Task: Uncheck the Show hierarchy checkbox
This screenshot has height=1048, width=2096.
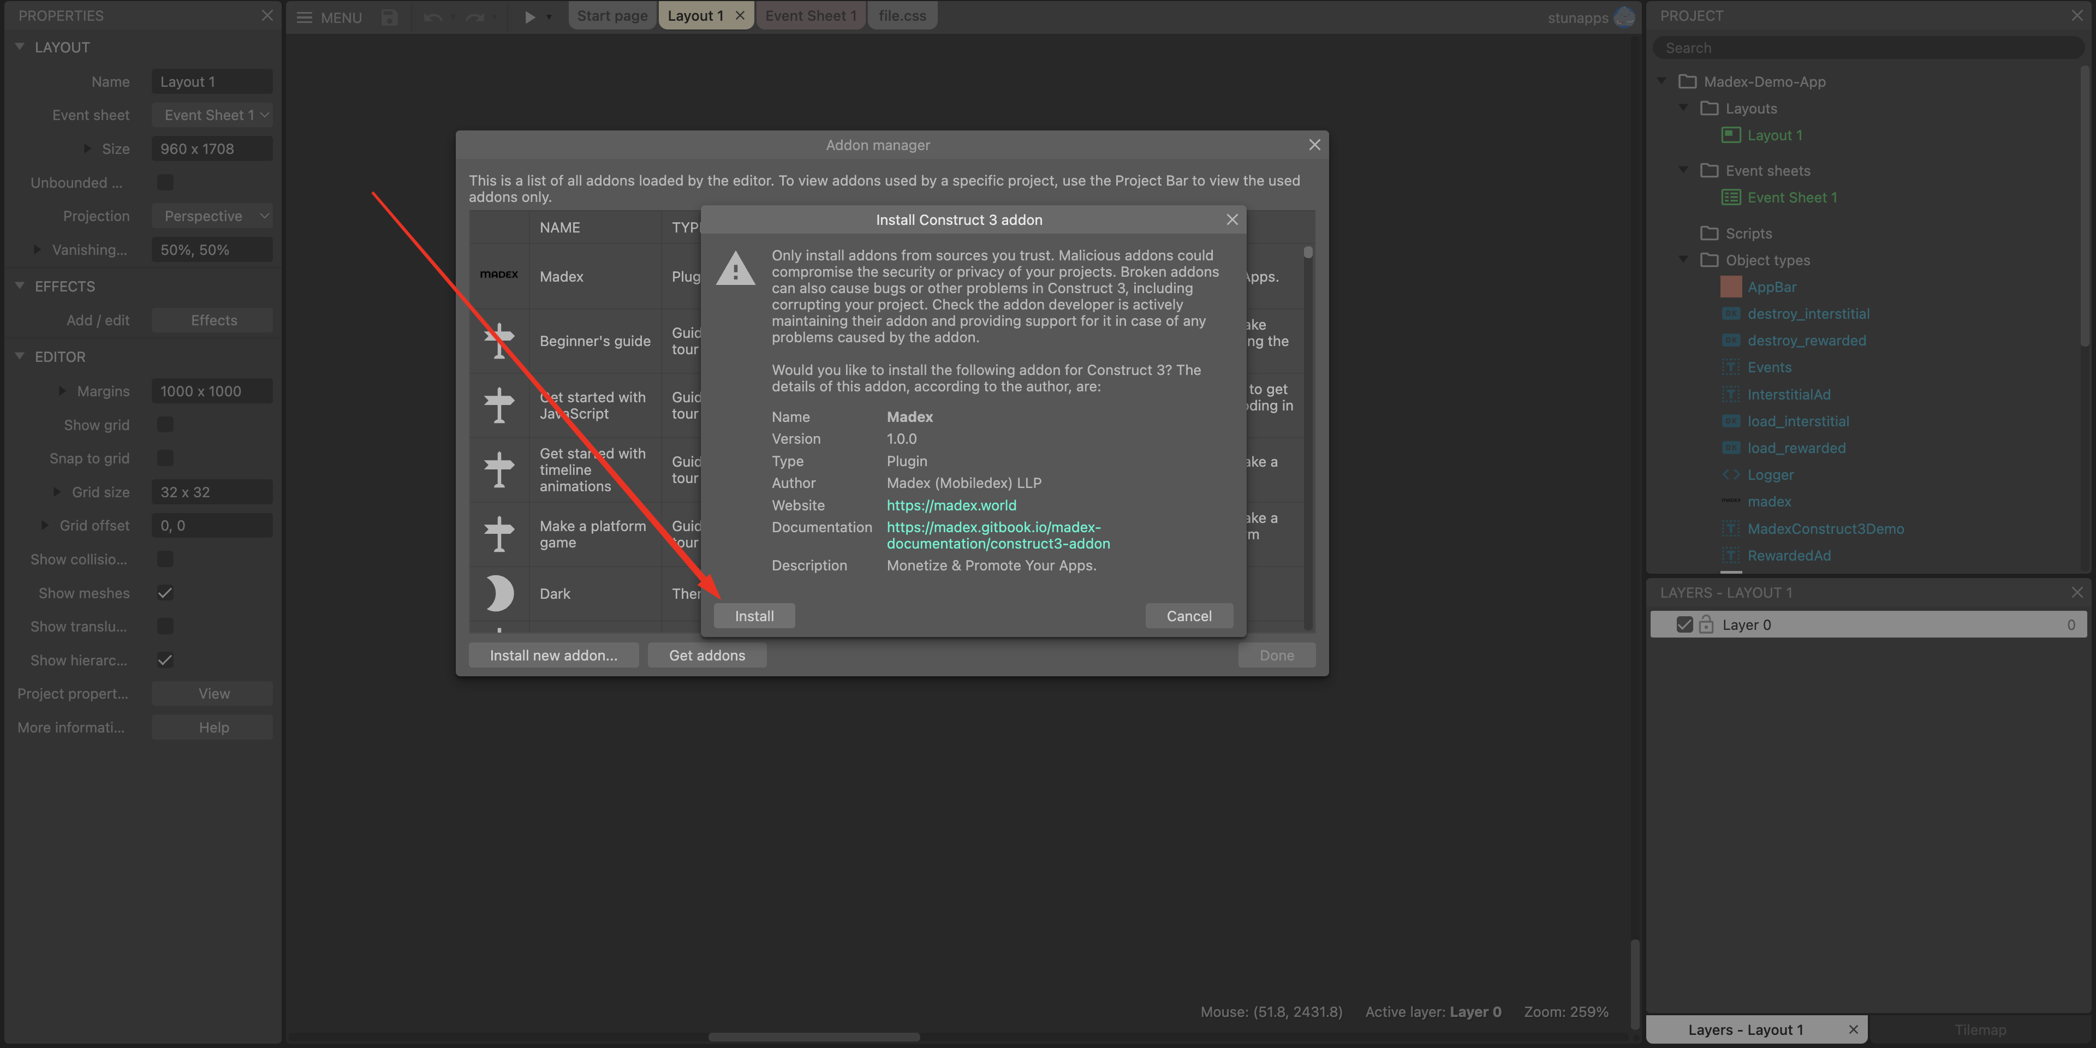Action: pyautogui.click(x=165, y=660)
